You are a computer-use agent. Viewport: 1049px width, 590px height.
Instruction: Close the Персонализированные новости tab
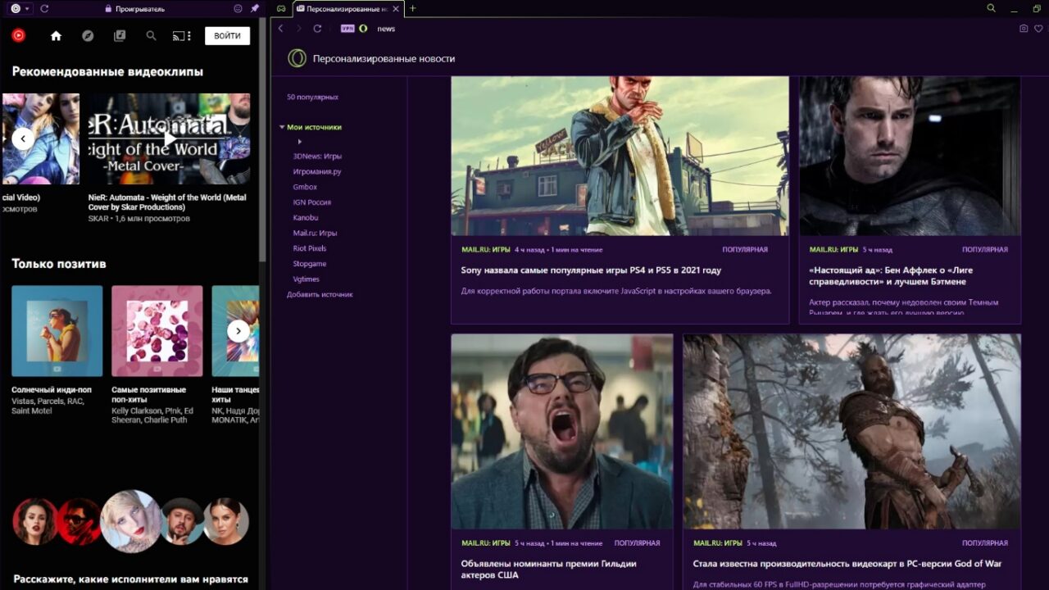tap(397, 8)
